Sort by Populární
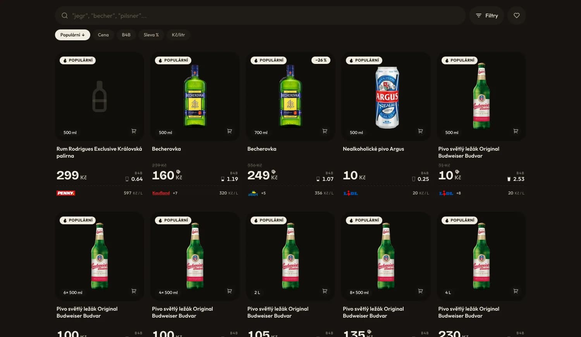This screenshot has height=337, width=581. pos(72,35)
